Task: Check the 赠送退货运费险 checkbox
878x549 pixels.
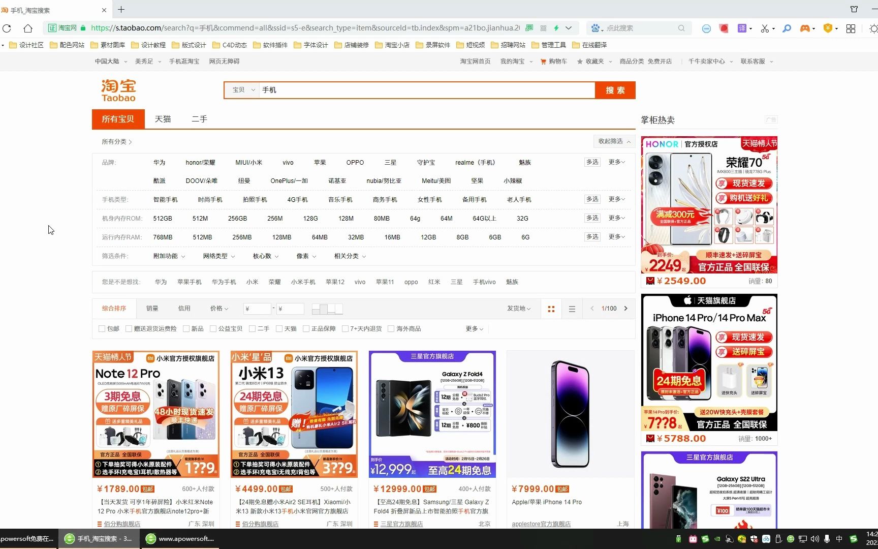Action: tap(129, 329)
